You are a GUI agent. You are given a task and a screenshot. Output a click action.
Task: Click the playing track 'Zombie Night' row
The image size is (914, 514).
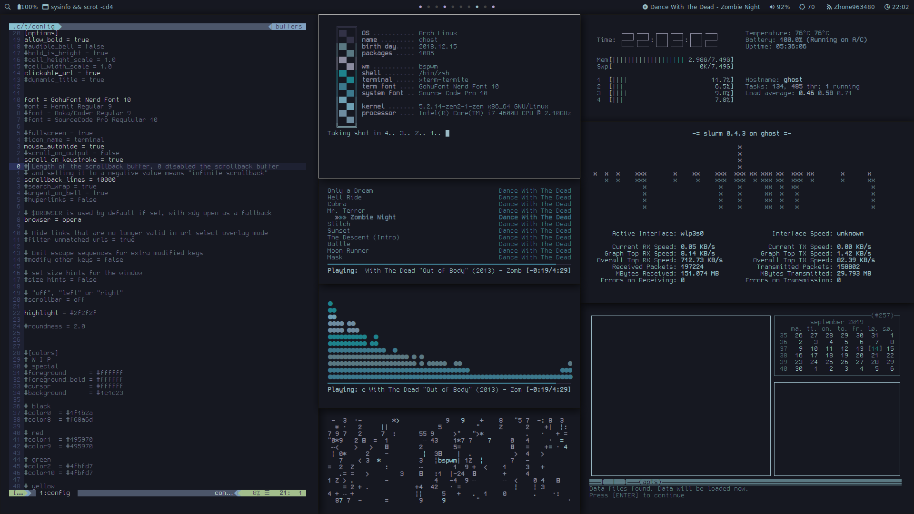[449, 217]
